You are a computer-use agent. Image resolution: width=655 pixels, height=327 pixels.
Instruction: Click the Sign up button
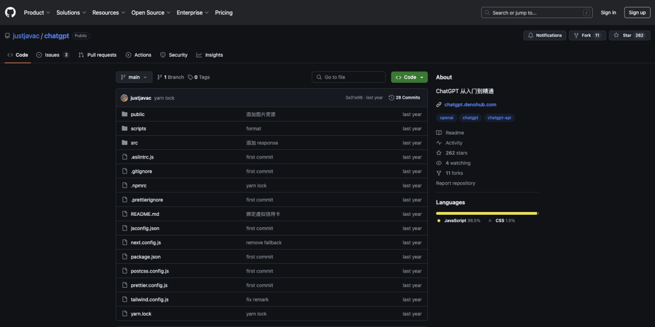click(x=637, y=13)
